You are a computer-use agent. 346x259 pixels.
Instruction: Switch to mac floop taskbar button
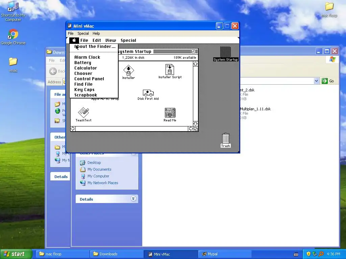coord(62,254)
